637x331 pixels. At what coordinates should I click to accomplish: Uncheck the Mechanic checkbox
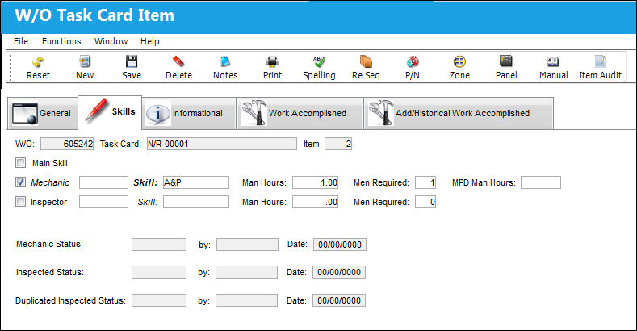[x=20, y=182]
